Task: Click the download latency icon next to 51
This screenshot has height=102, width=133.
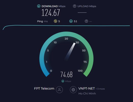Action: click(x=71, y=21)
